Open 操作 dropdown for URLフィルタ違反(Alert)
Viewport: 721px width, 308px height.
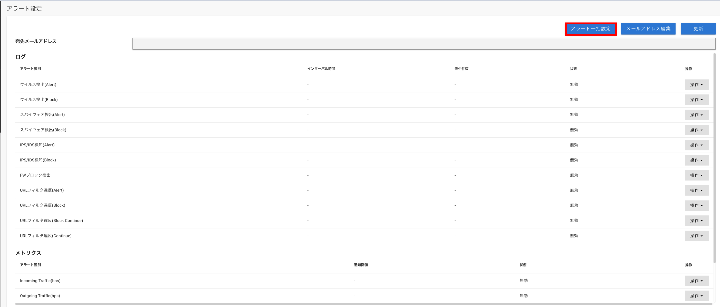(x=697, y=190)
